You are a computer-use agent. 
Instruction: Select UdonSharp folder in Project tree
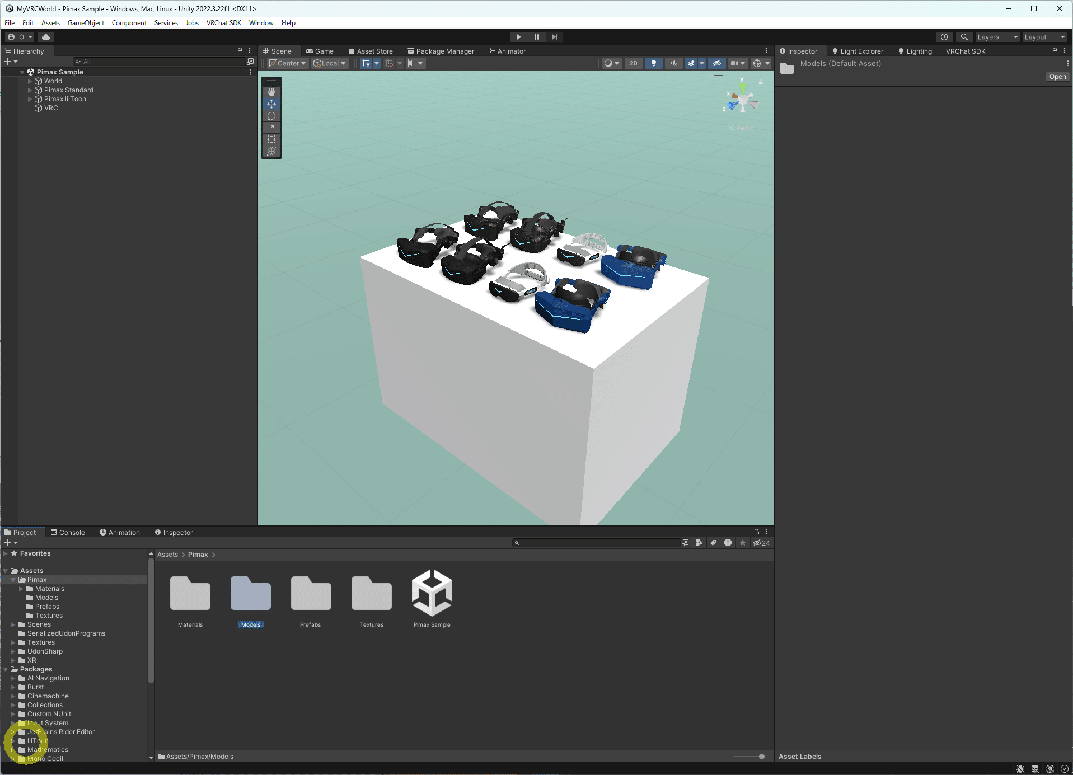[45, 651]
